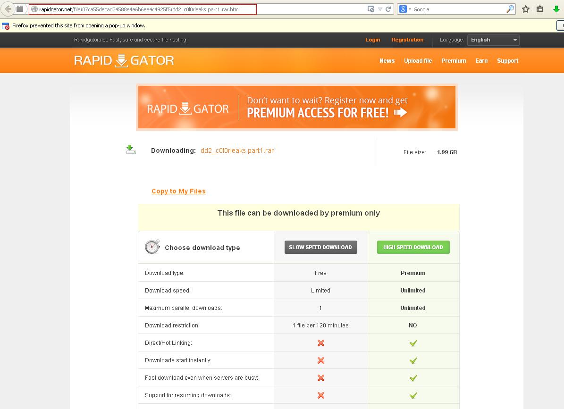Click the 'Limited' download speed cell
Screen dimensions: 564x409
pos(320,291)
